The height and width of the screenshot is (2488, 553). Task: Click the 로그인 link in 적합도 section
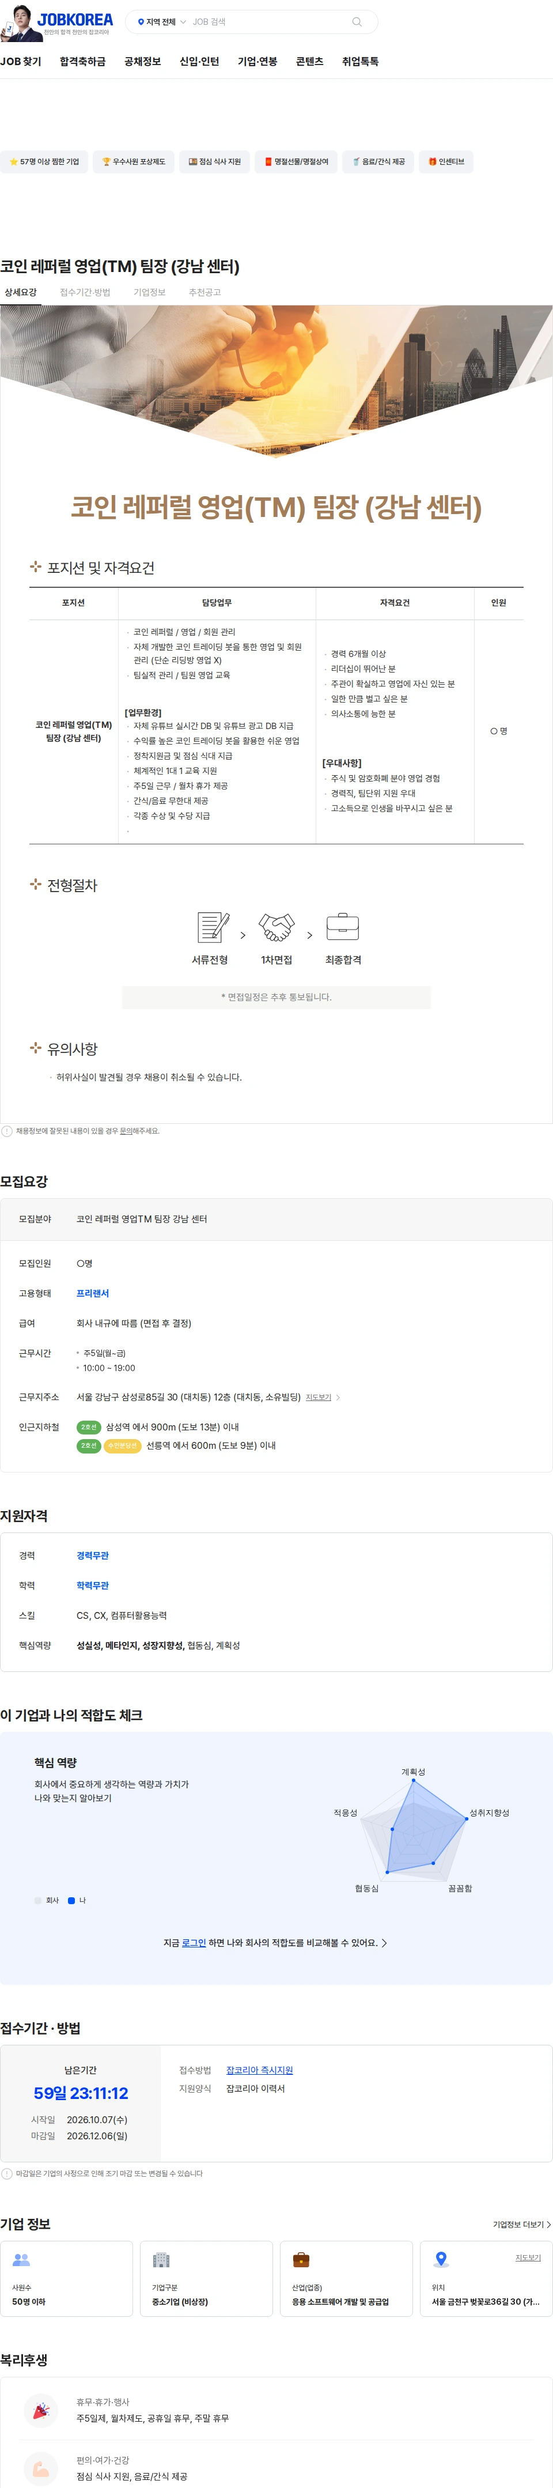[194, 1943]
